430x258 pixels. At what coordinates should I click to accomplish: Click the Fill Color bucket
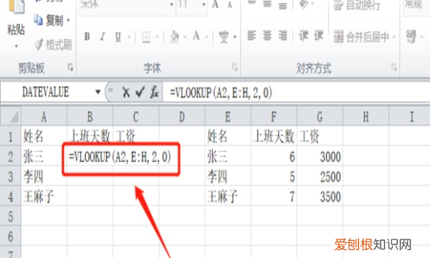[x=174, y=37]
